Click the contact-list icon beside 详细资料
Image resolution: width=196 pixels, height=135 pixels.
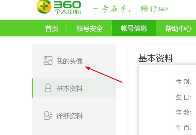48,115
